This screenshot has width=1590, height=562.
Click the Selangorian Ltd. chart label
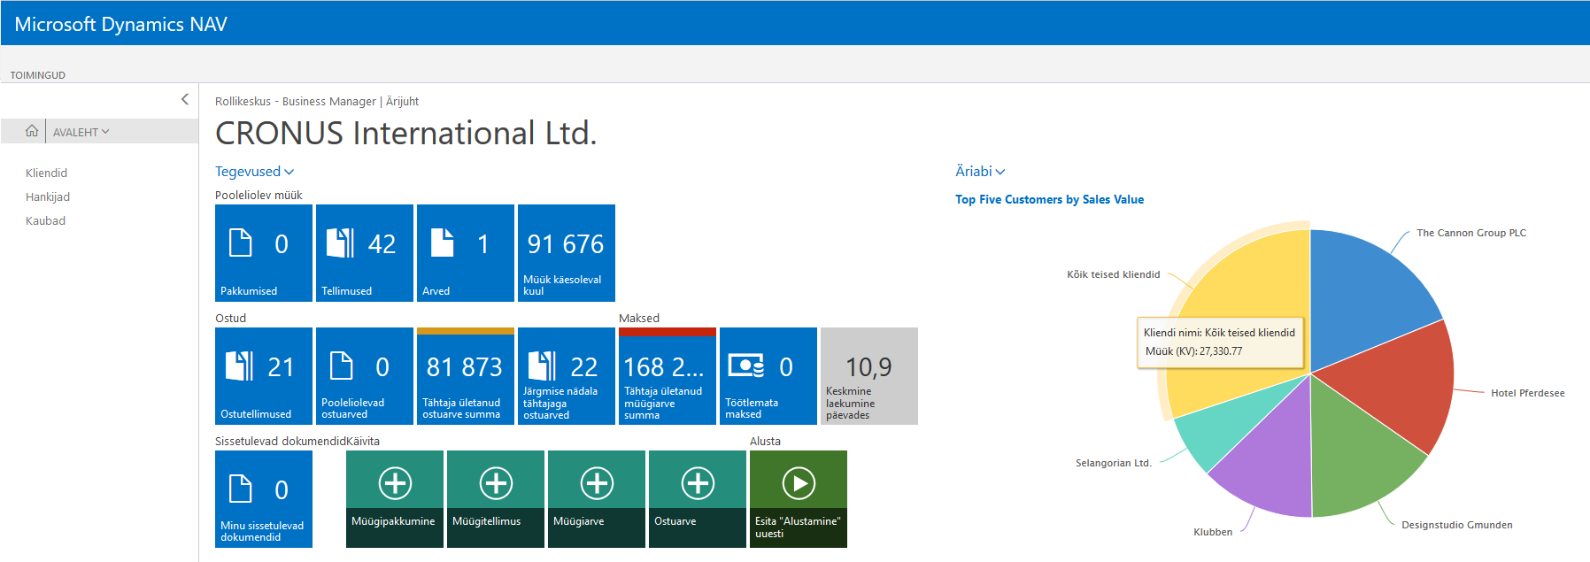[1114, 464]
